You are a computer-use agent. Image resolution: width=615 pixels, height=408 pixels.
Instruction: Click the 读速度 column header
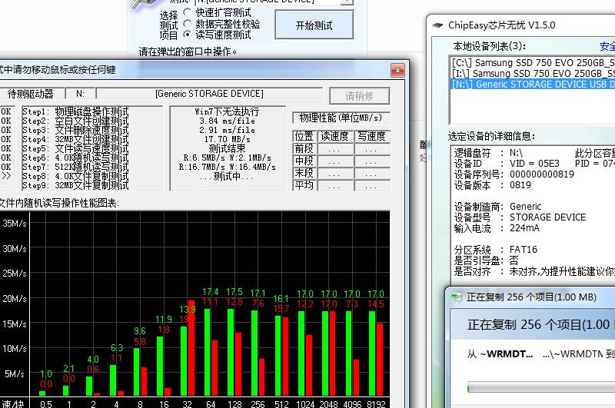(334, 136)
